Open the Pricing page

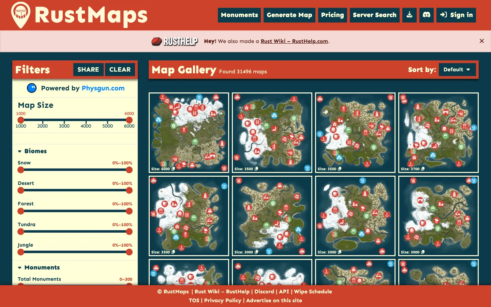coord(332,15)
